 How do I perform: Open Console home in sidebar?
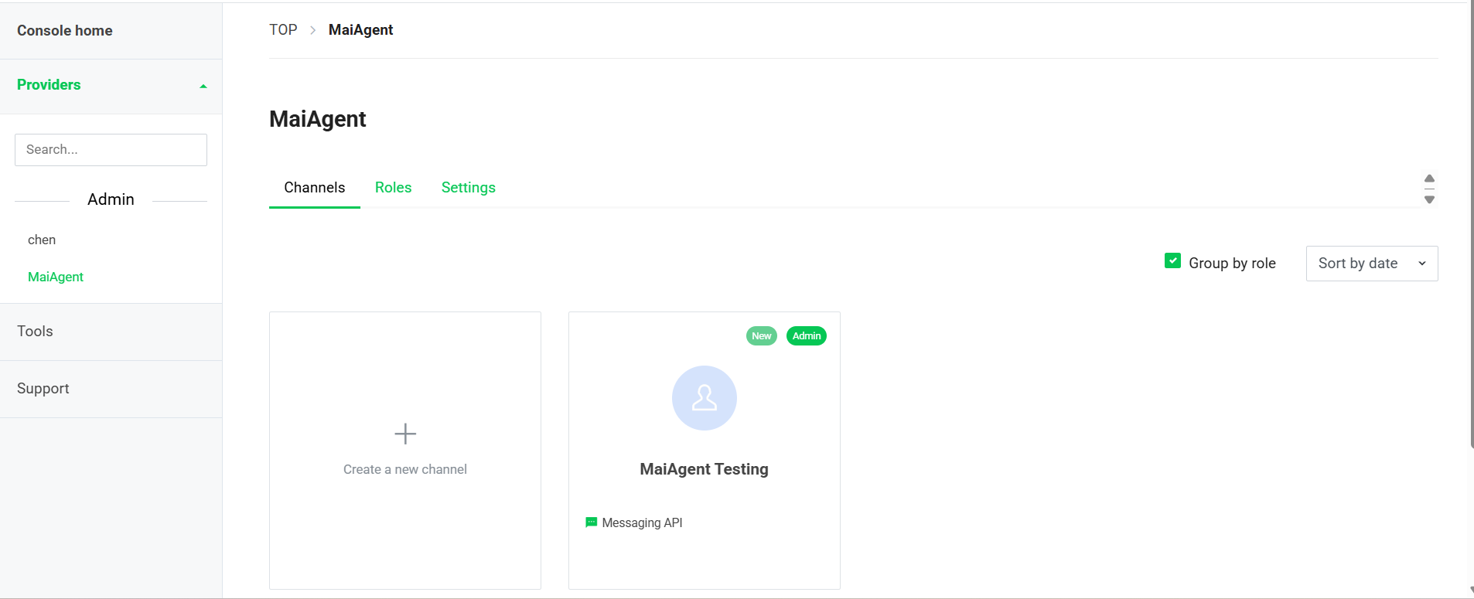click(65, 31)
